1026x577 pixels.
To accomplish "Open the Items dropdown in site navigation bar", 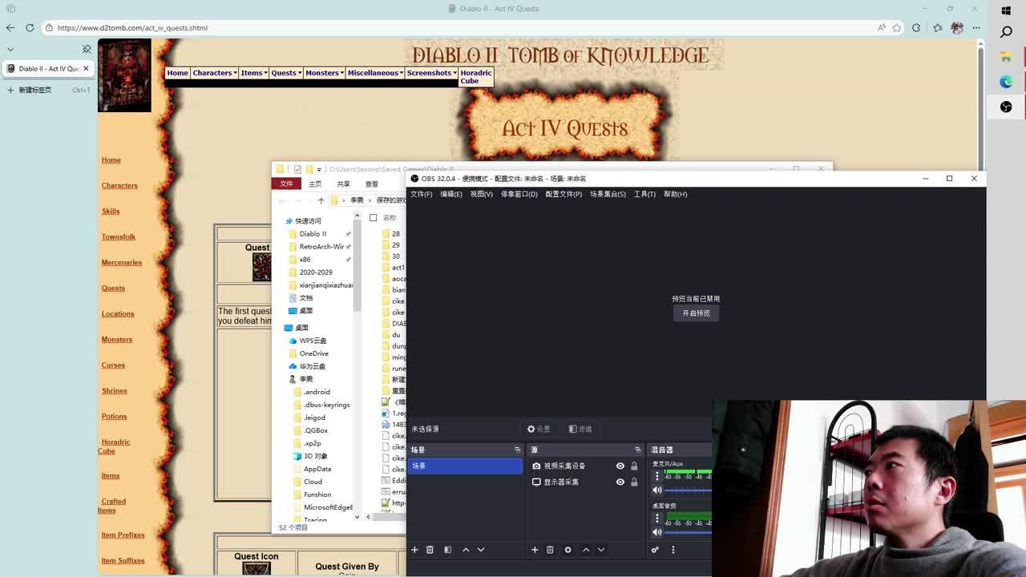I will click(254, 73).
